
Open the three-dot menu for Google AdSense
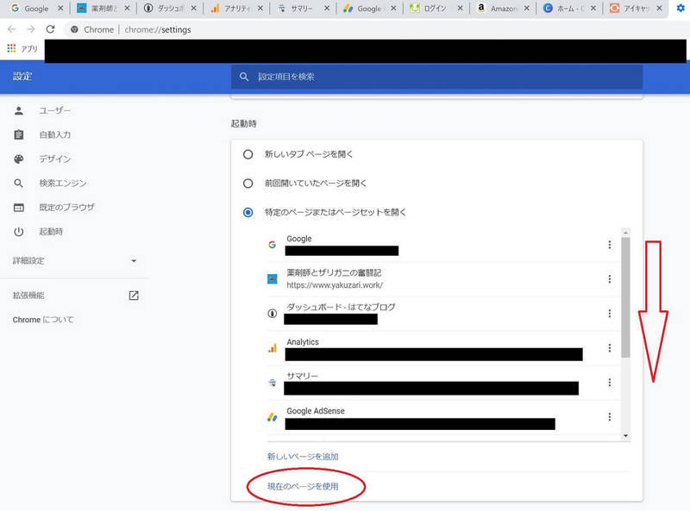click(x=610, y=417)
